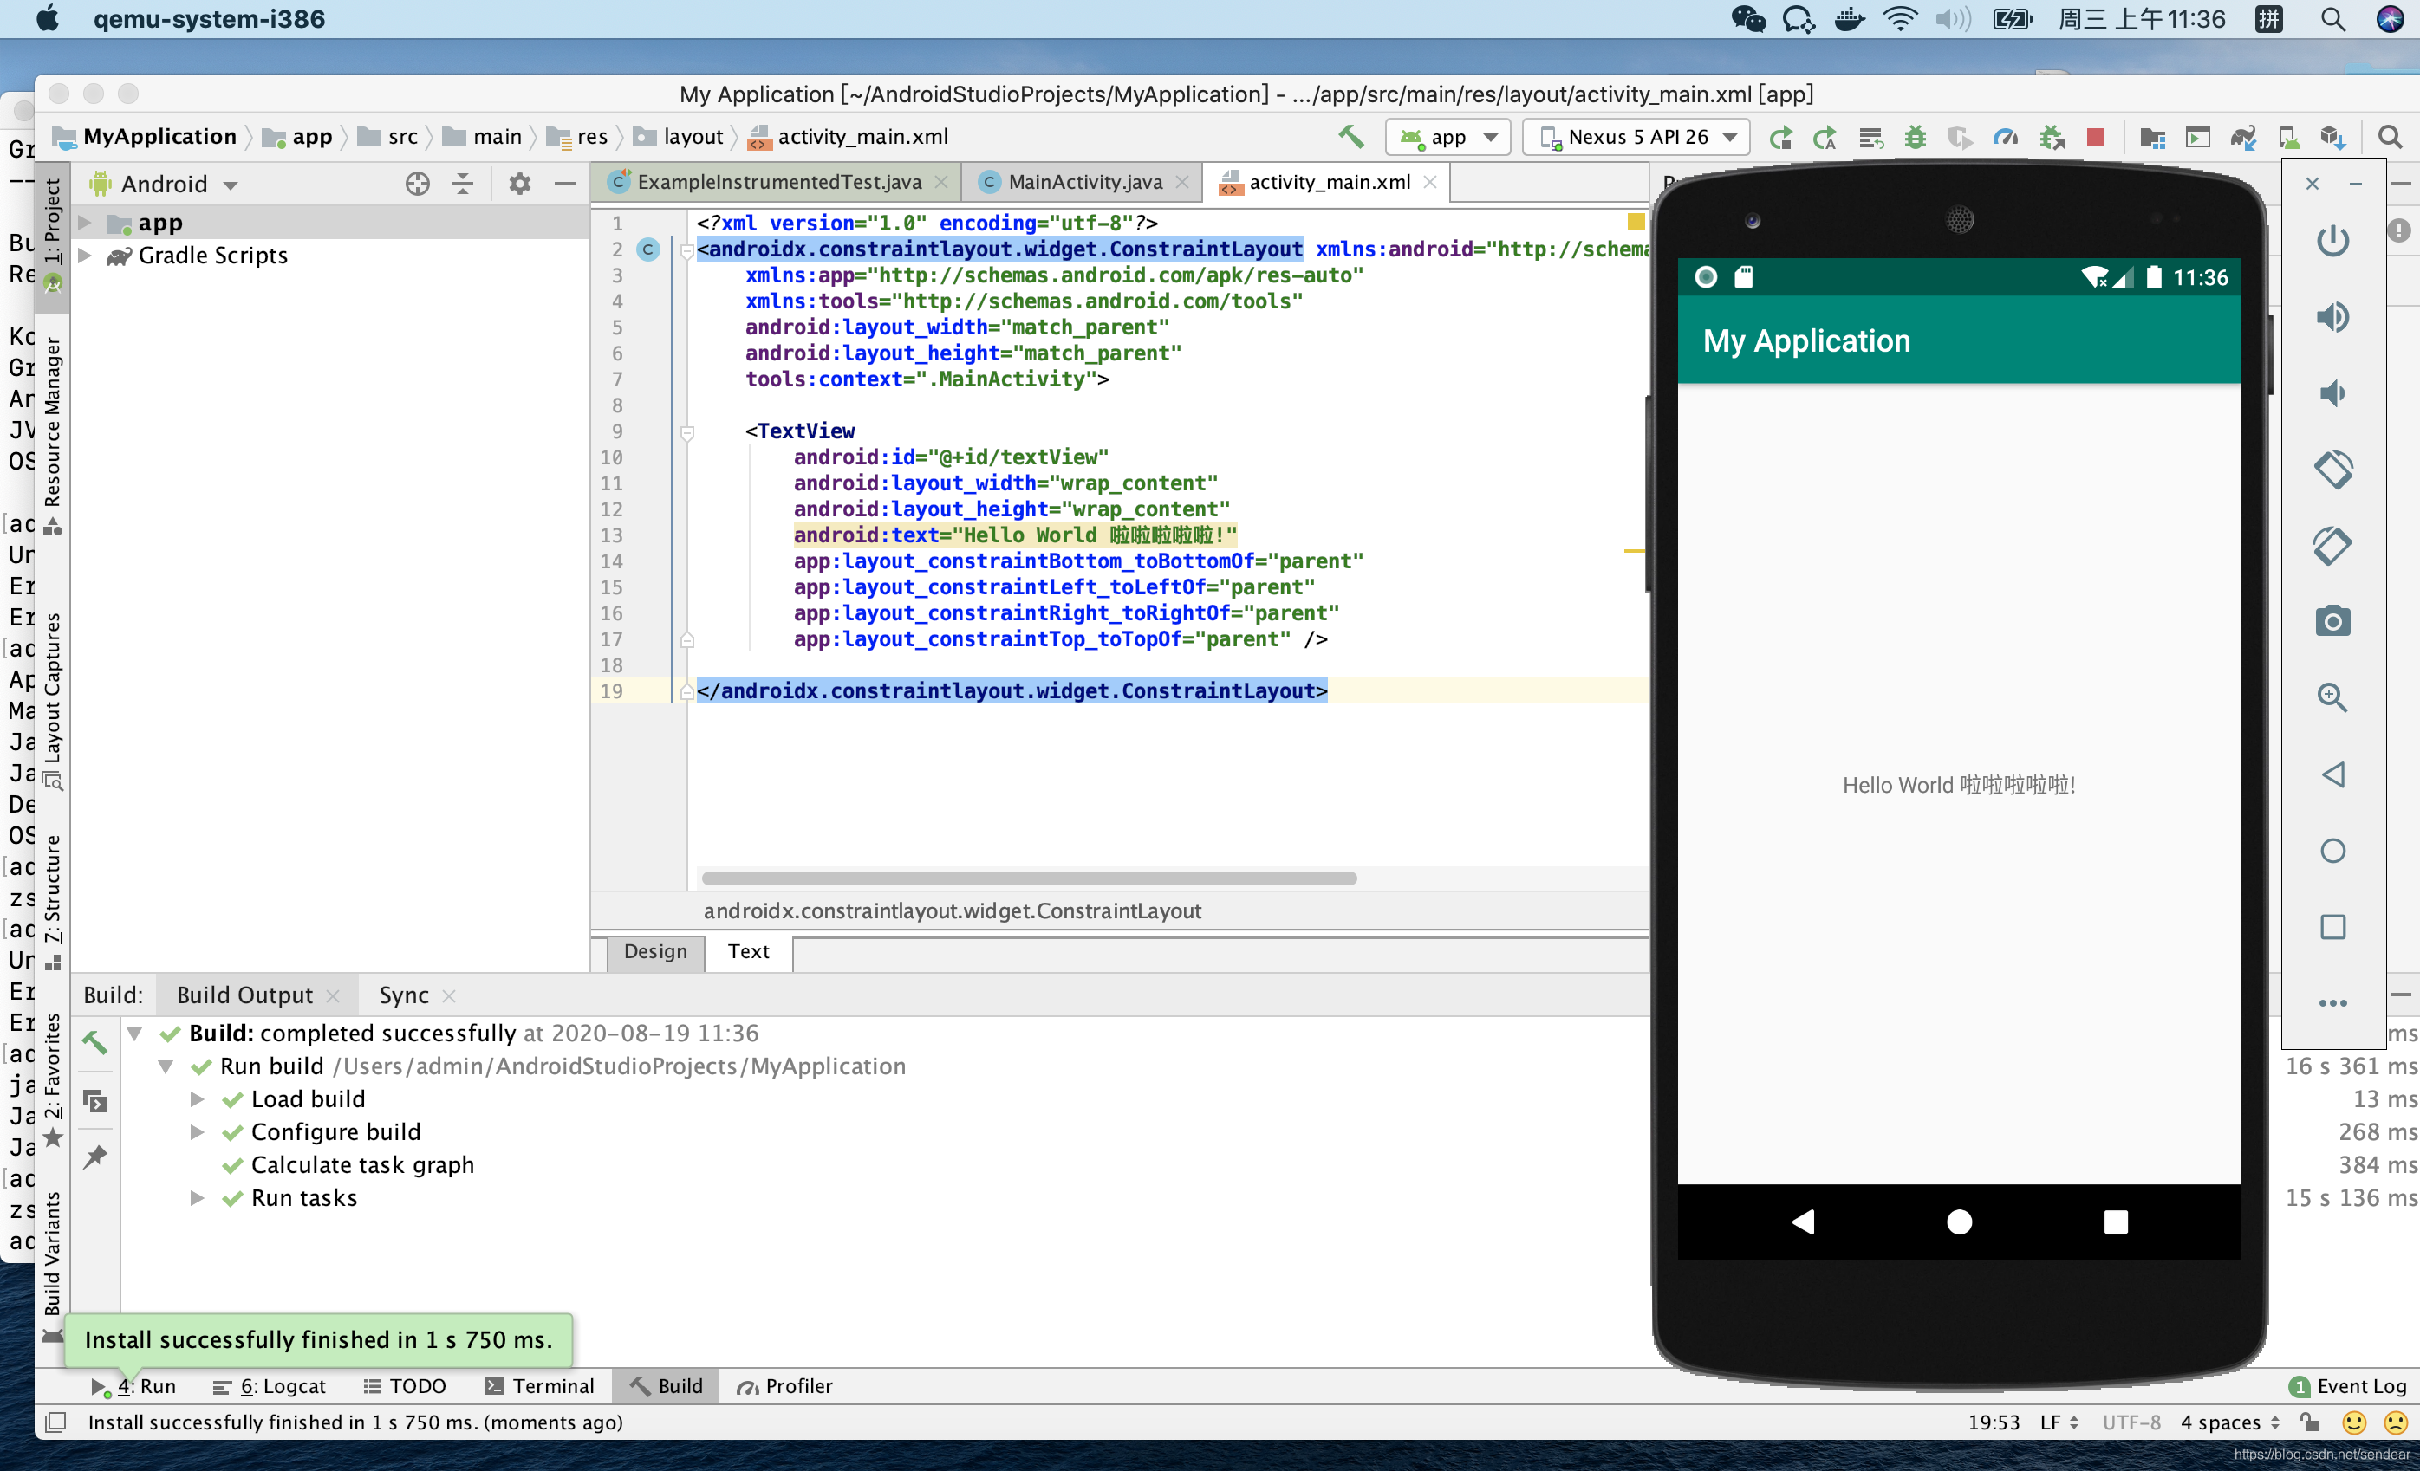Click the Rerun app icon
This screenshot has width=2420, height=1471.
coord(1779,138)
